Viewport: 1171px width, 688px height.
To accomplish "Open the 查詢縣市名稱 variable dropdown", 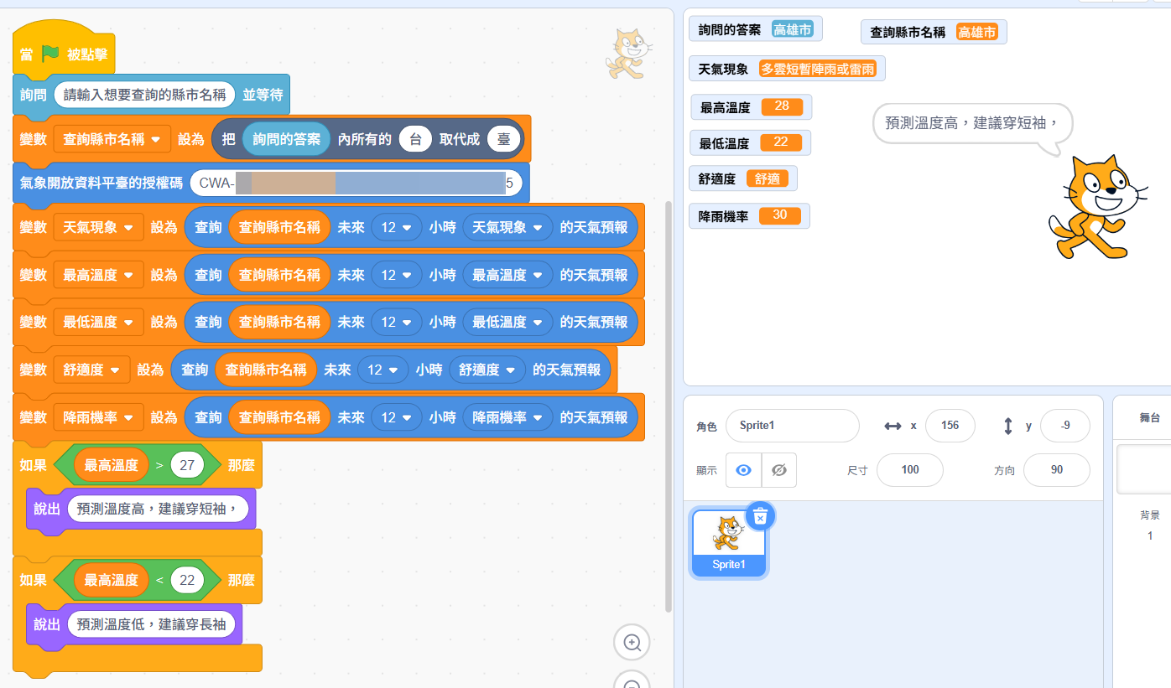I will point(156,139).
